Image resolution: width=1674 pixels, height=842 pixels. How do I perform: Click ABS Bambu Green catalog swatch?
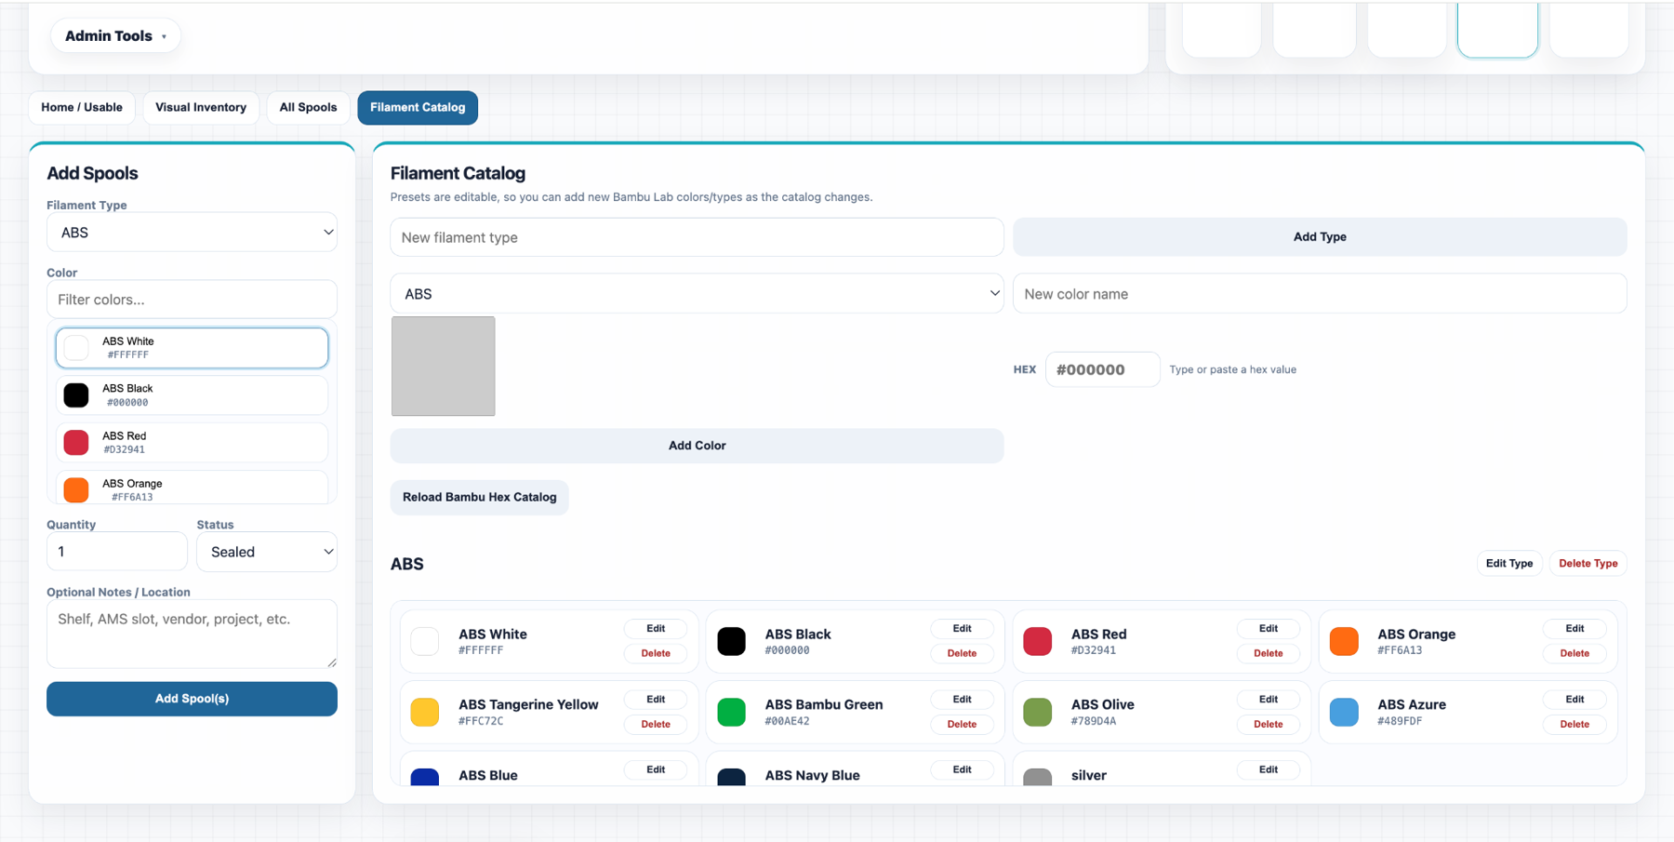click(732, 713)
